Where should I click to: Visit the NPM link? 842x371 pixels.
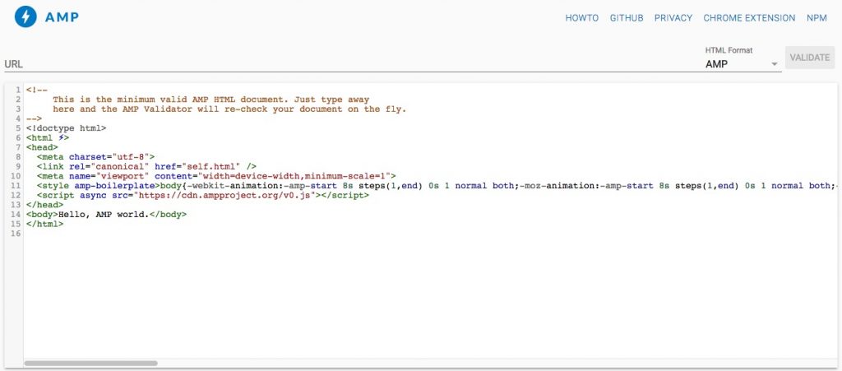(x=817, y=18)
